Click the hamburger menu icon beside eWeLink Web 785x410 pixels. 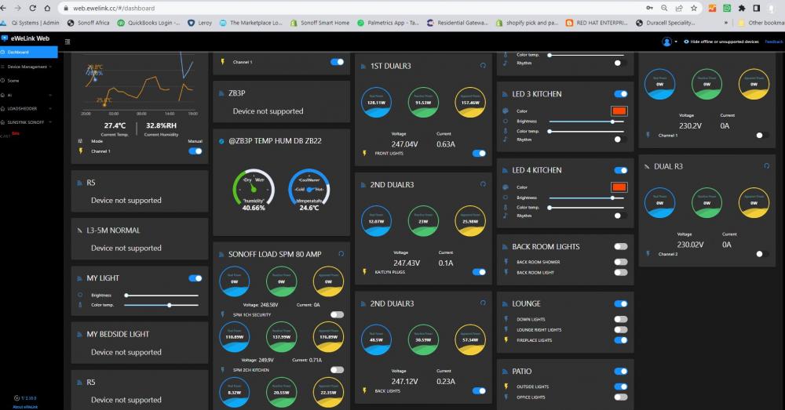[x=68, y=42]
